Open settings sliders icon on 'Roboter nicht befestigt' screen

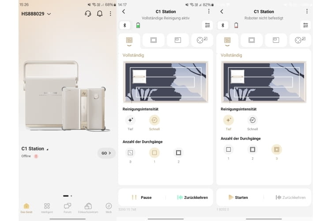[305, 25]
